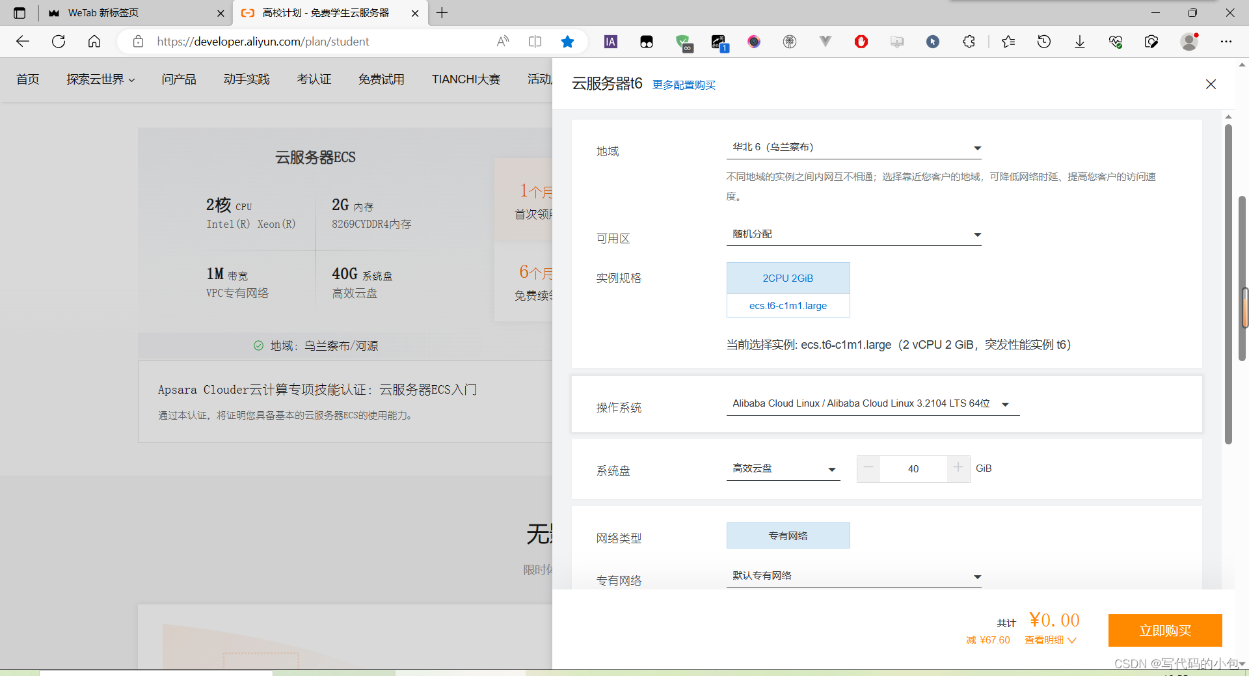The width and height of the screenshot is (1249, 676).
Task: Toggle the favorite star for this page
Action: pos(568,42)
